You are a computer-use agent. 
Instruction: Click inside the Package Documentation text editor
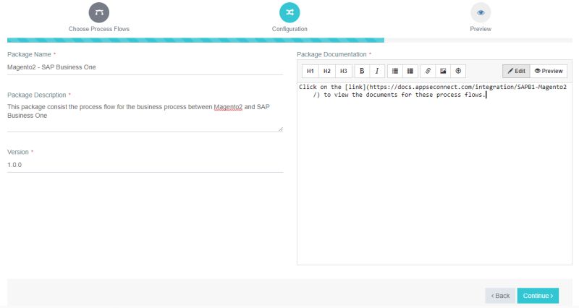[x=435, y=172]
